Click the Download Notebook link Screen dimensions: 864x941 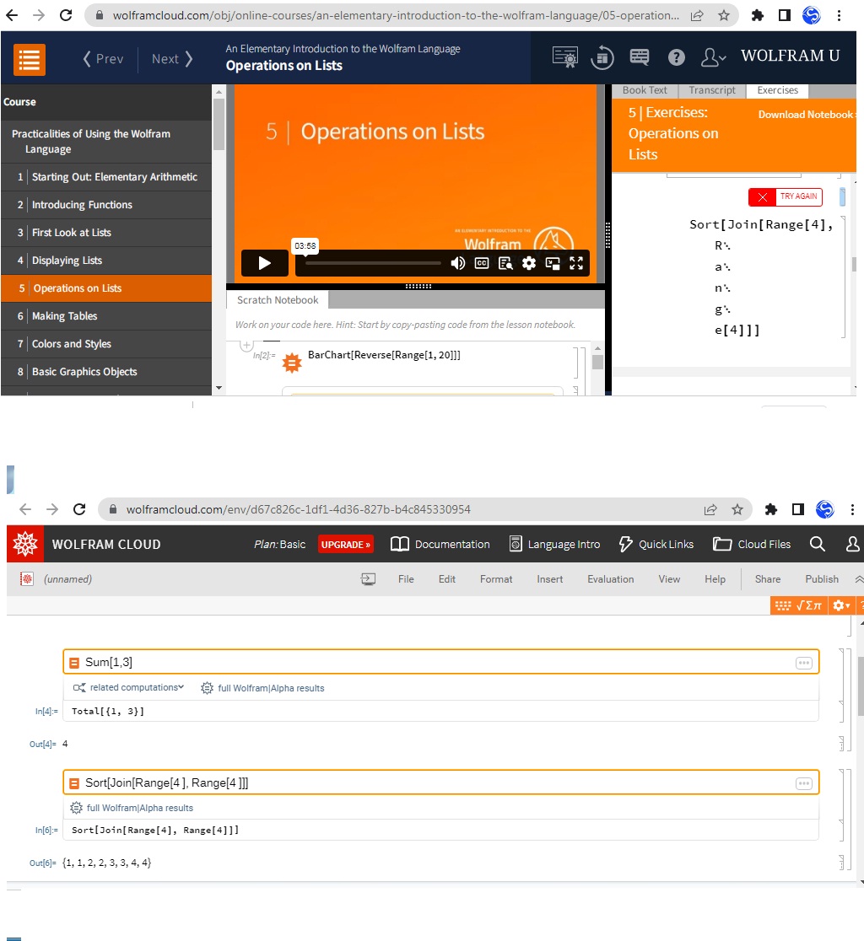pos(805,115)
